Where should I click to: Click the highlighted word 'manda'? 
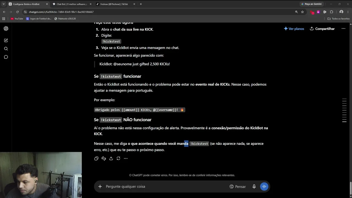183,144
